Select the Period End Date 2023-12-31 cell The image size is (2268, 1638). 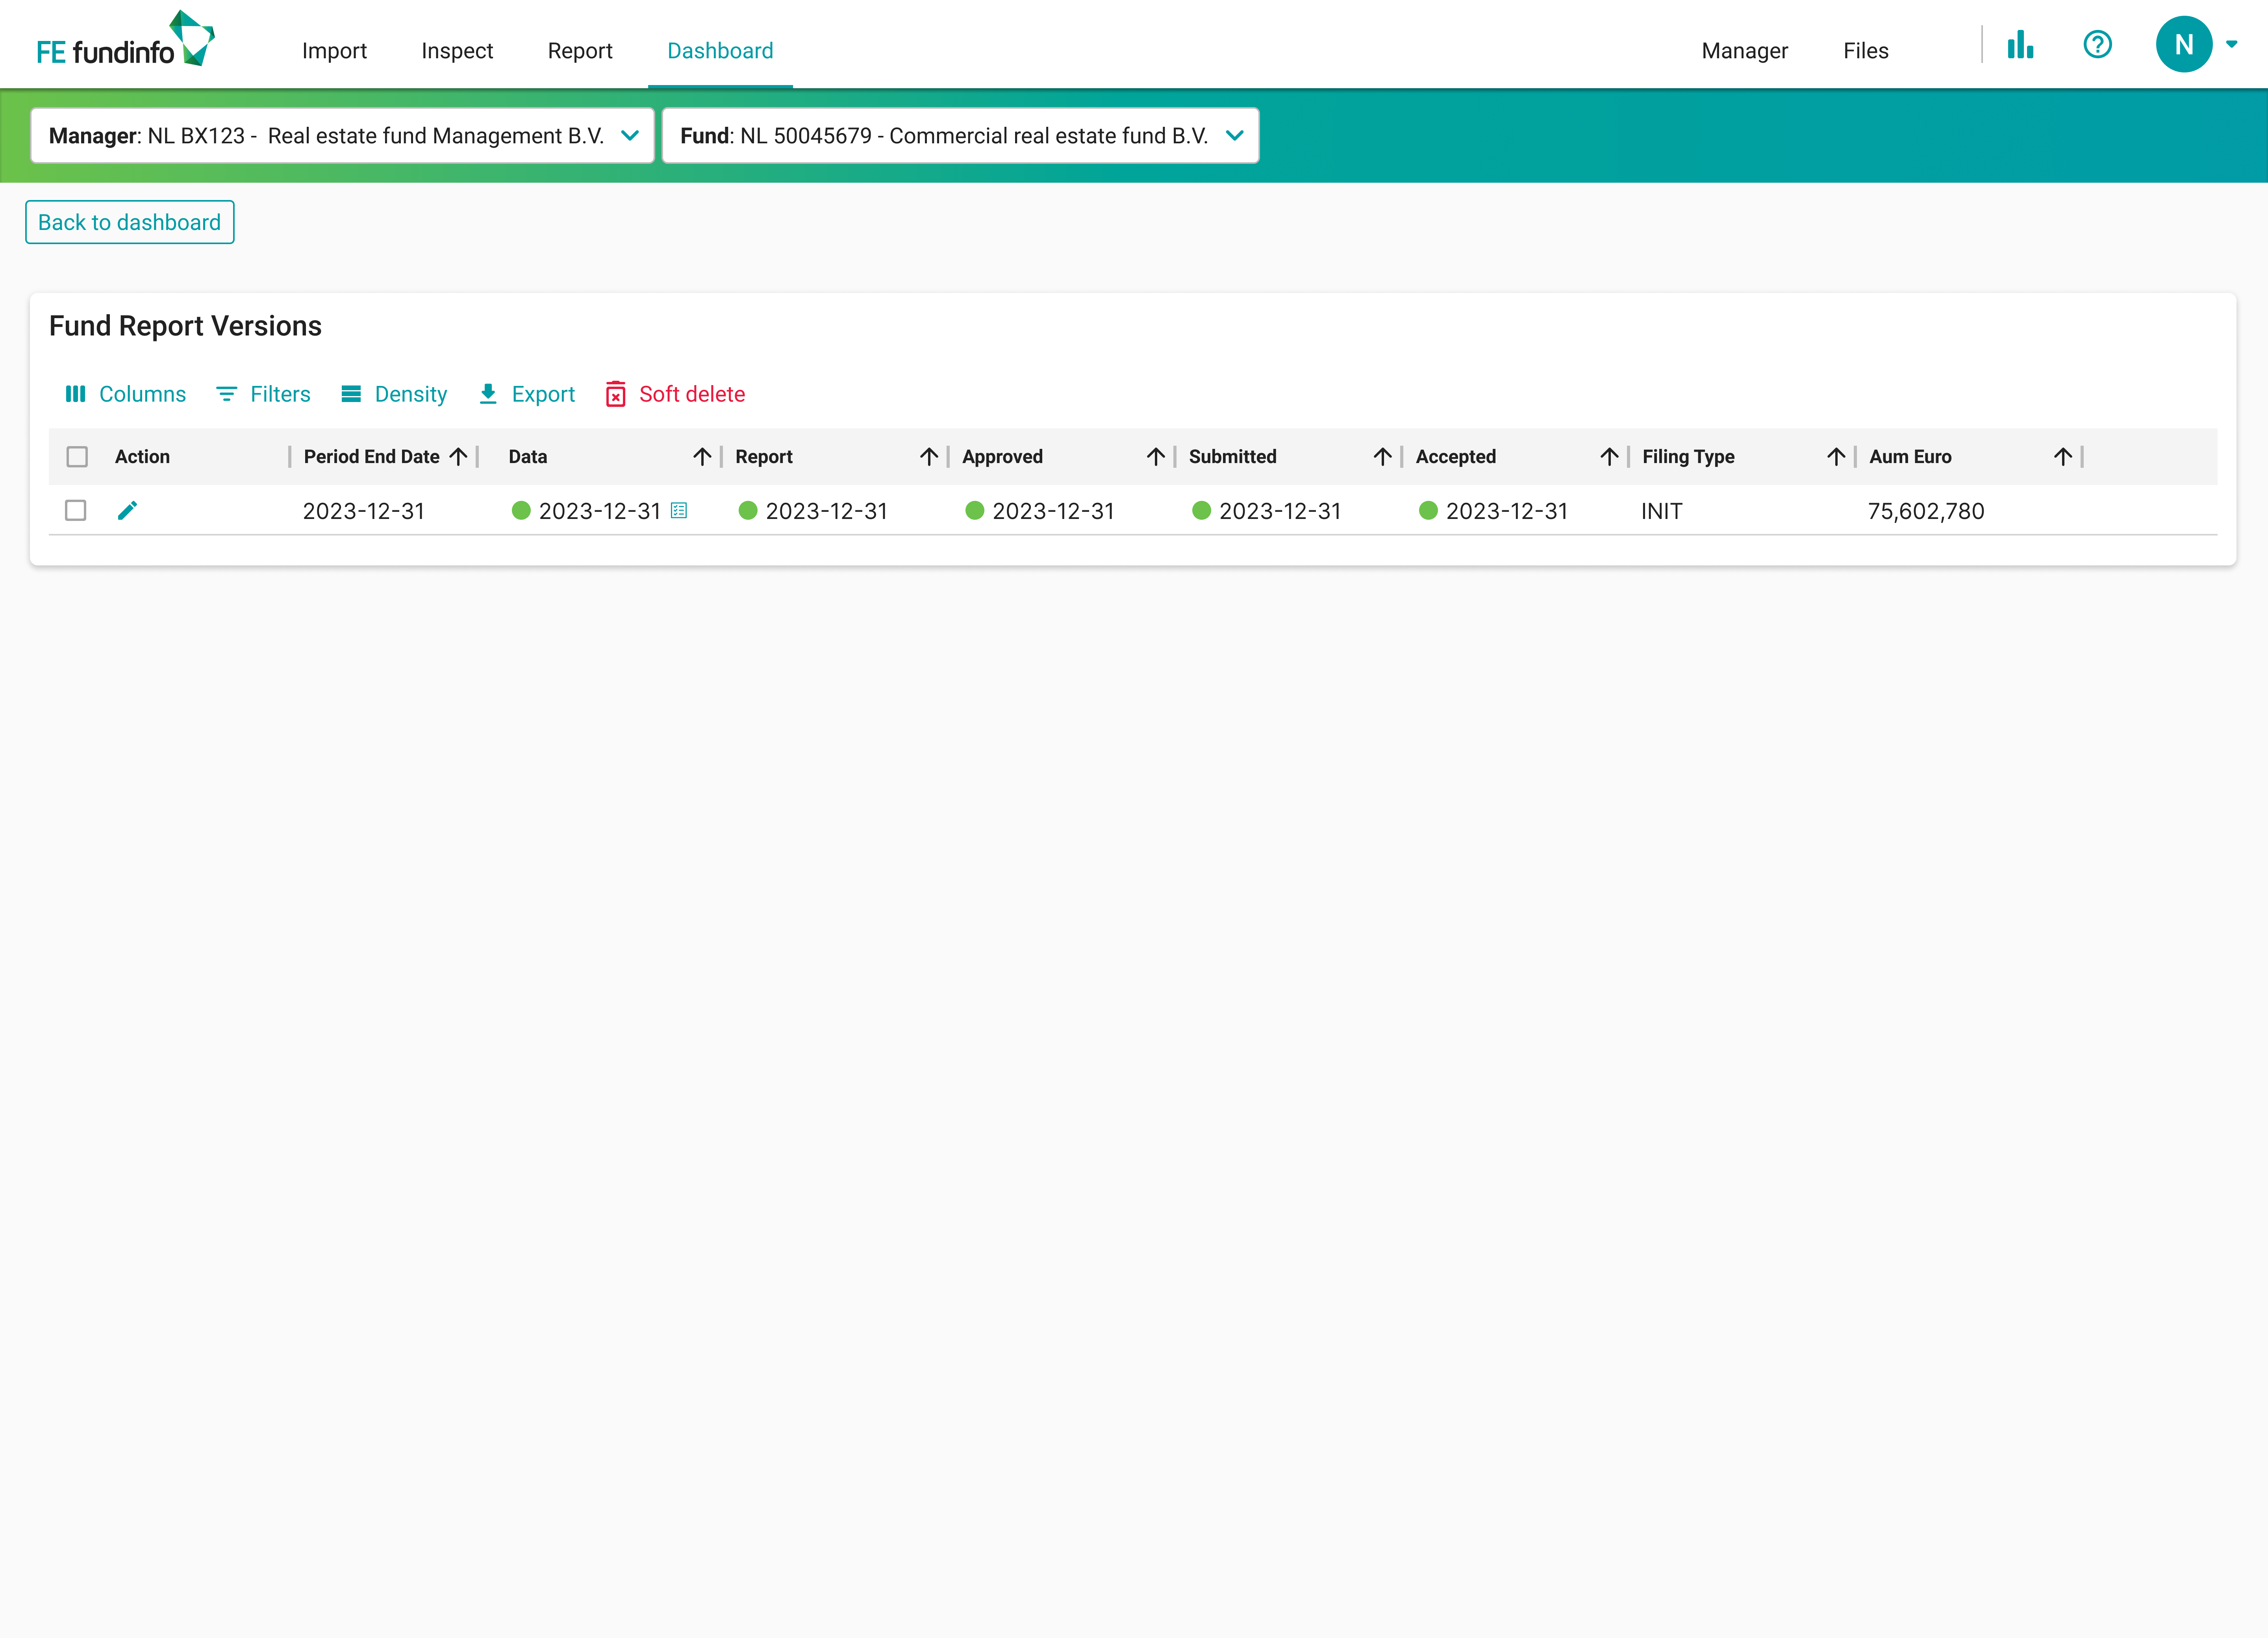[x=364, y=511]
